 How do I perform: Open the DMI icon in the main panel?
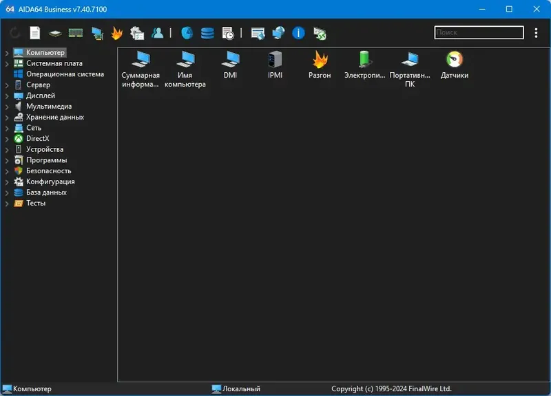point(229,60)
